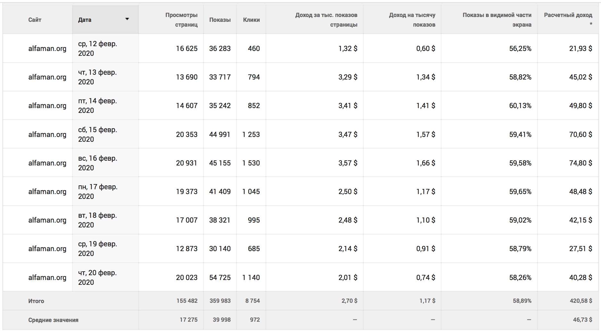This screenshot has width=601, height=331.
Task: Click the 60,13% viewable impressions cell
Action: coord(520,106)
